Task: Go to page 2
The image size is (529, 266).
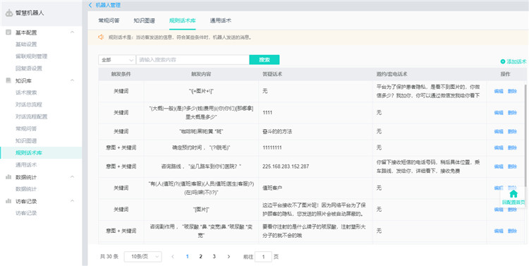Action: pos(200,257)
